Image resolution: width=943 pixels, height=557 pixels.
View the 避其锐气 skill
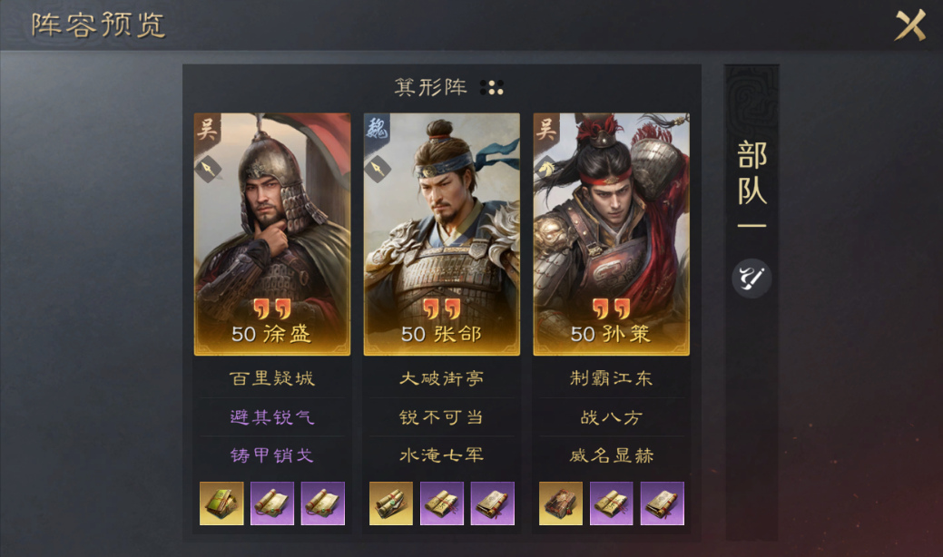pyautogui.click(x=272, y=417)
